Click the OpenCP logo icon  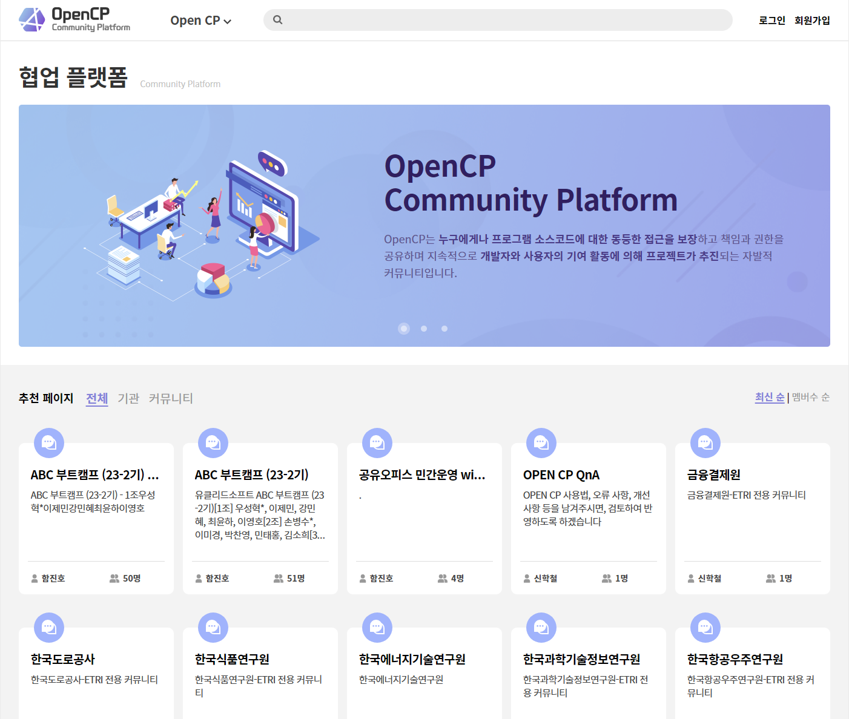pos(32,19)
